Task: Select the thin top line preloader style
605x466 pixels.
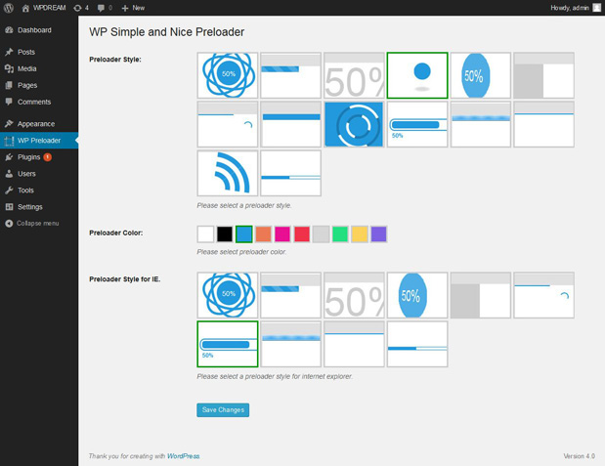Action: coord(544,124)
